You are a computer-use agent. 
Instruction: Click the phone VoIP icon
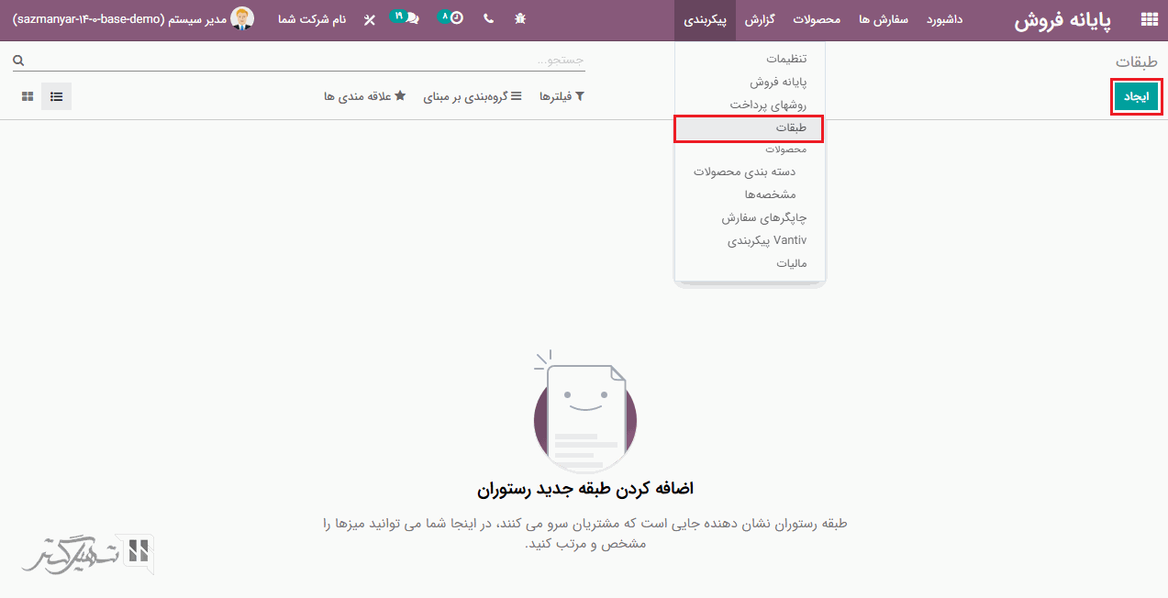487,19
